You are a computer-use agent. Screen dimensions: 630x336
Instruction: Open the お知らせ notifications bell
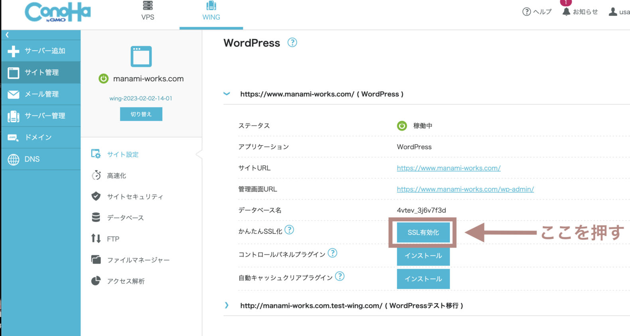click(x=580, y=12)
